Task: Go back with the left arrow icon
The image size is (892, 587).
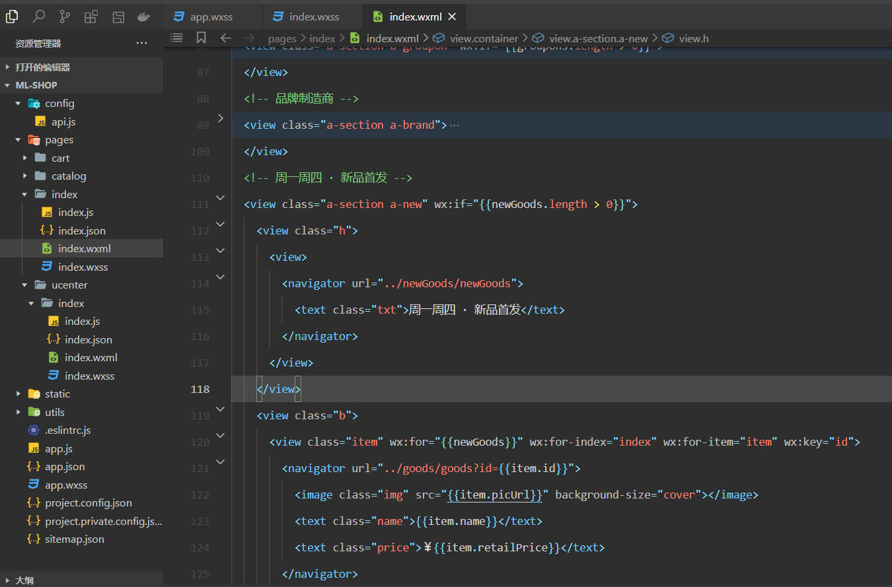Action: pyautogui.click(x=225, y=38)
